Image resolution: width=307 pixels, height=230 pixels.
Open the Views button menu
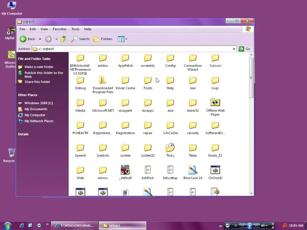[x=122, y=39]
